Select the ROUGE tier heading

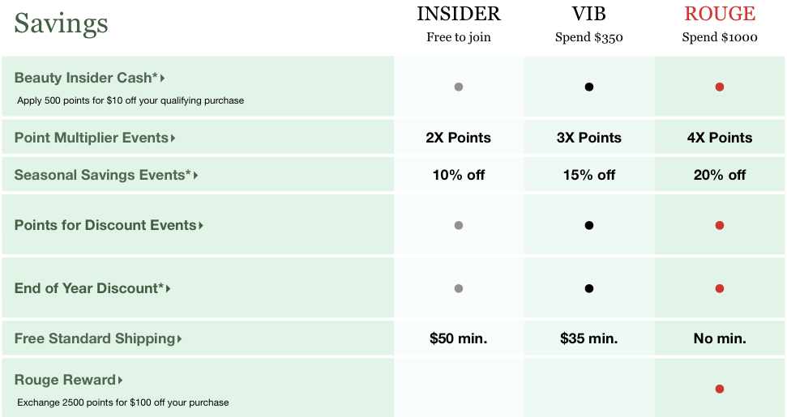[x=720, y=14]
